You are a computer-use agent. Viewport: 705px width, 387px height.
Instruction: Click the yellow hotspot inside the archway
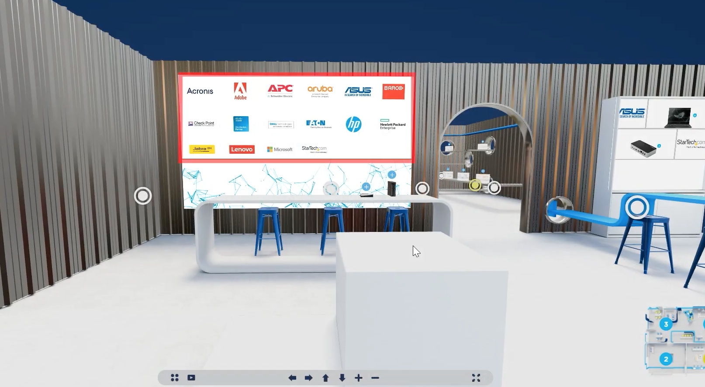coord(475,186)
